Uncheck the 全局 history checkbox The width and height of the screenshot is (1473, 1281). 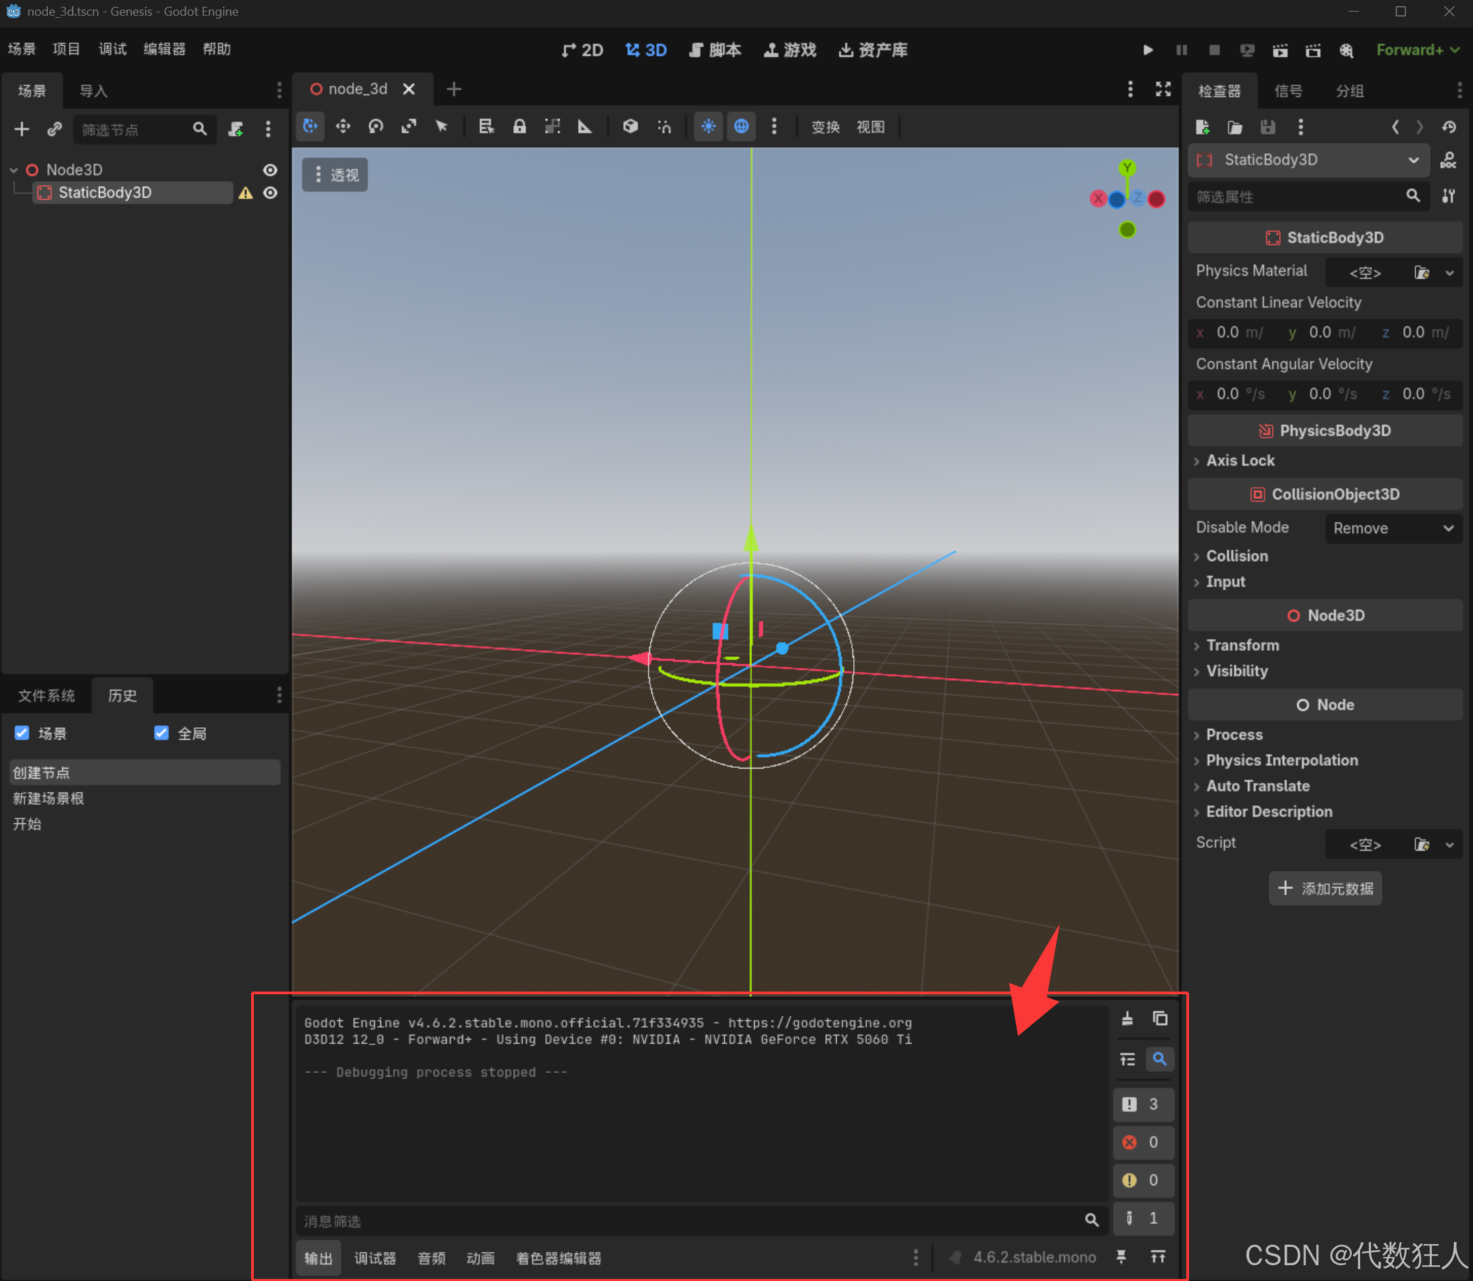[x=161, y=733]
